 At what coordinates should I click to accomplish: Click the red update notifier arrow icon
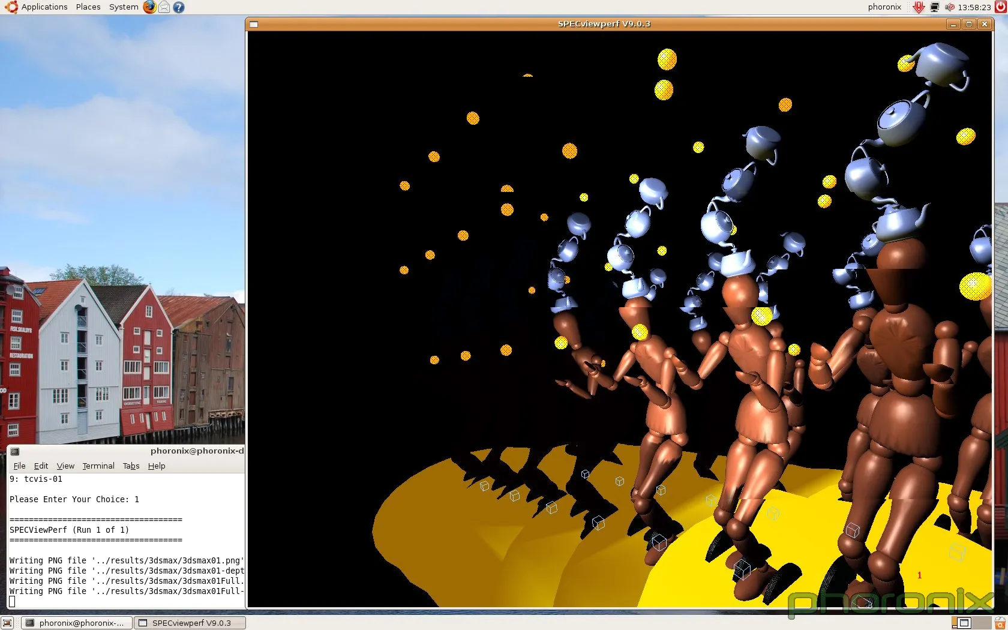click(918, 7)
